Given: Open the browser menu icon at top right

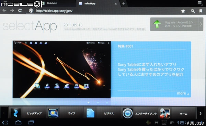Looking at the screenshot, I should [x=199, y=2].
